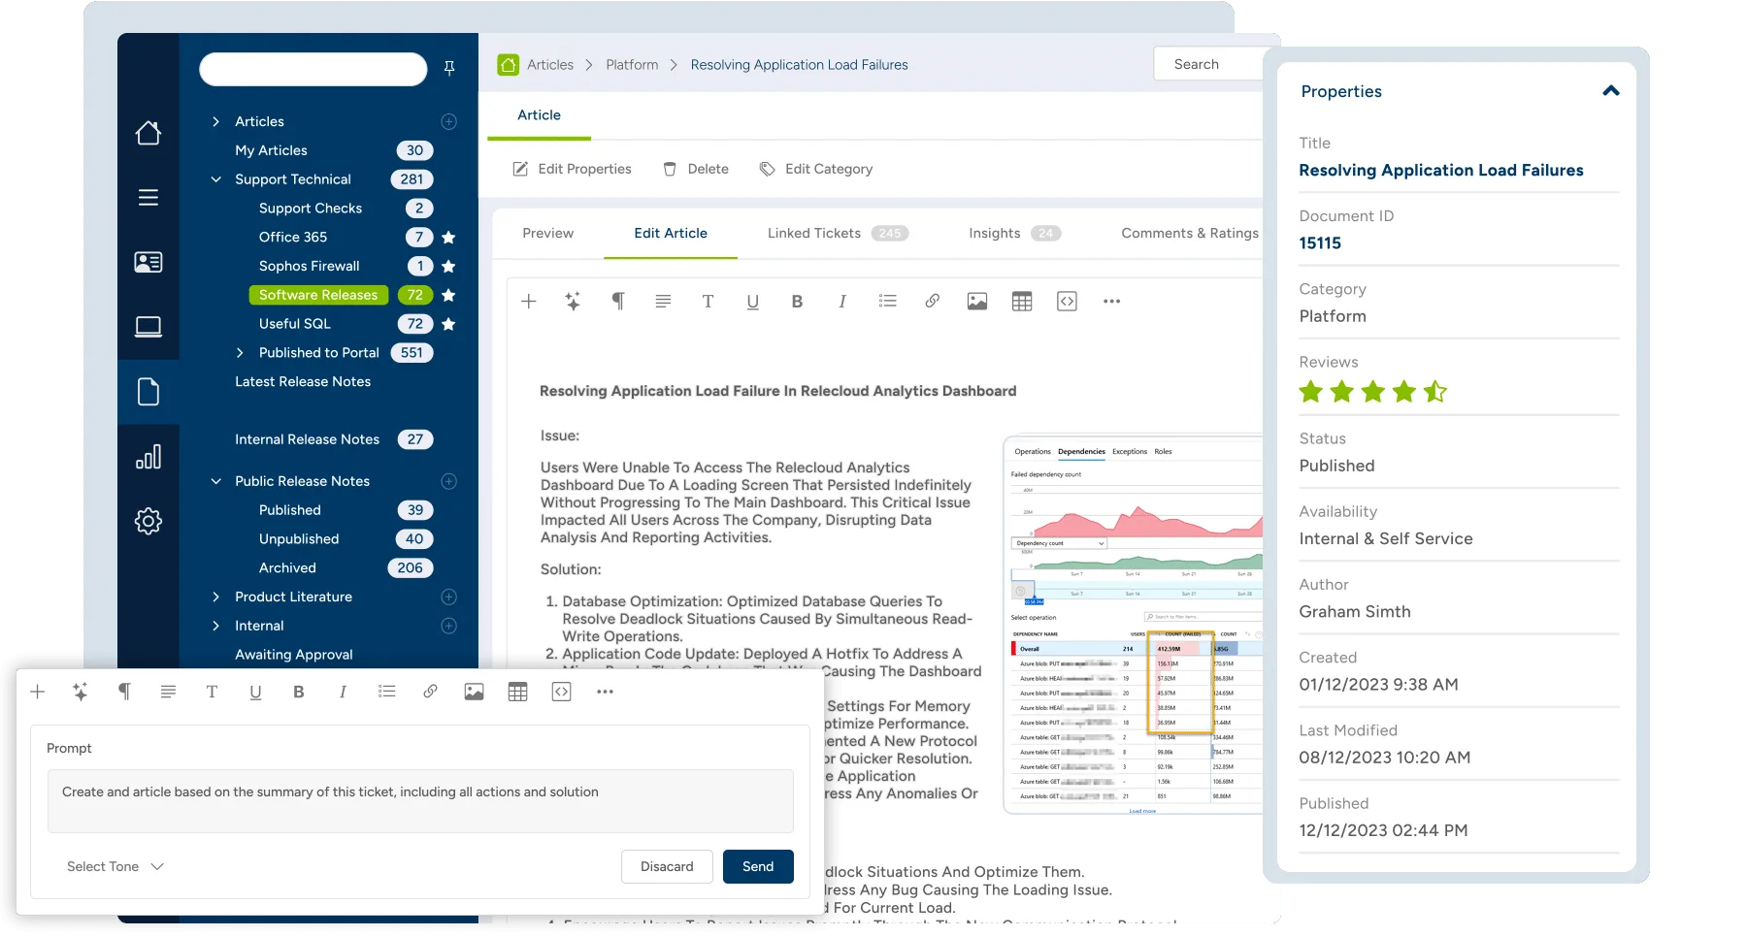This screenshot has height=936, width=1747.
Task: Expand the Articles tree node
Action: point(215,122)
